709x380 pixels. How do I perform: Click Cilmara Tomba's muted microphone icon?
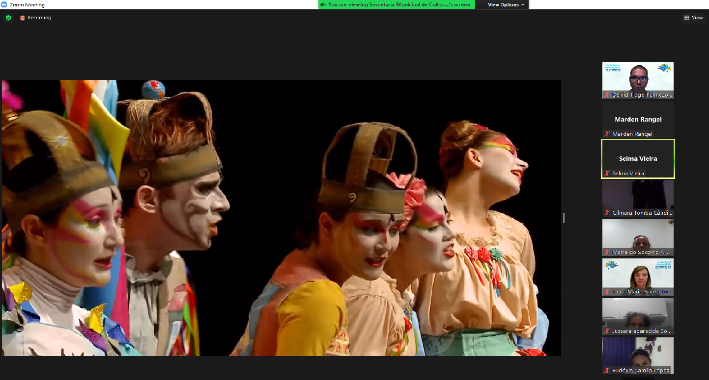click(608, 213)
